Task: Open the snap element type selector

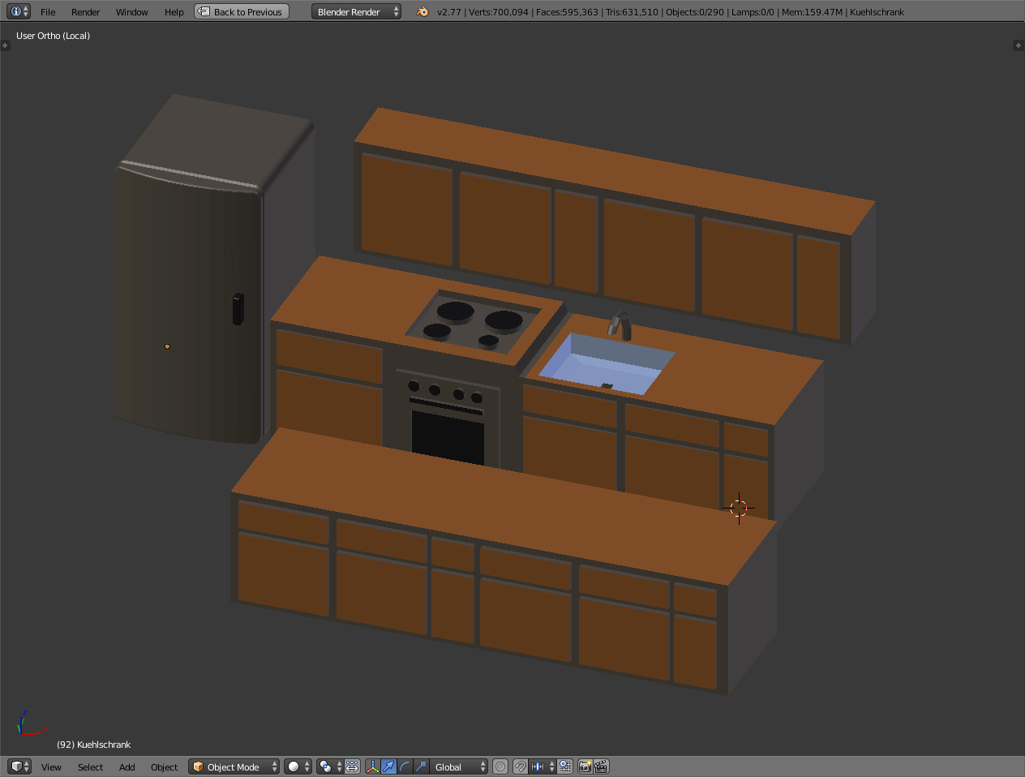Action: pyautogui.click(x=543, y=766)
